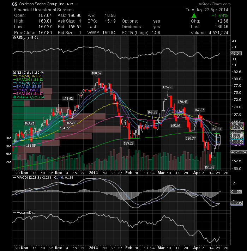Viewport: 247px width, 251px height.
Task: Click the candlestick icon beside GS (Daily)
Action: click(x=14, y=73)
